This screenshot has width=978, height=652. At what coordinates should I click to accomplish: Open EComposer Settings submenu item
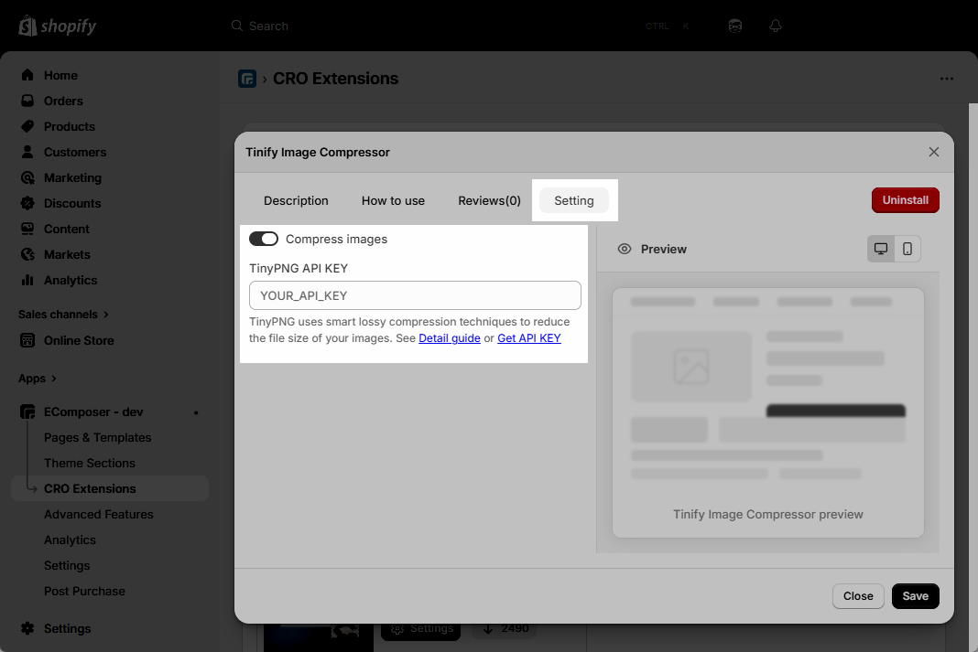tap(67, 565)
